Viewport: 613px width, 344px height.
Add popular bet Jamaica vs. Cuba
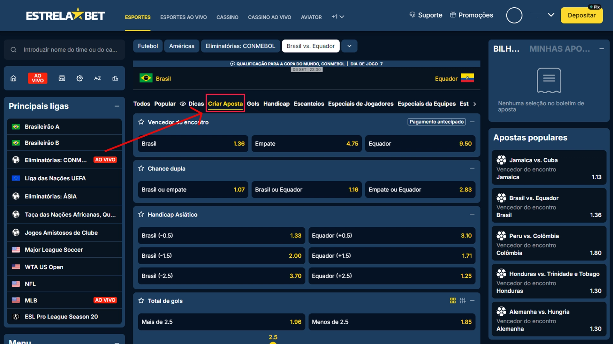pyautogui.click(x=549, y=168)
